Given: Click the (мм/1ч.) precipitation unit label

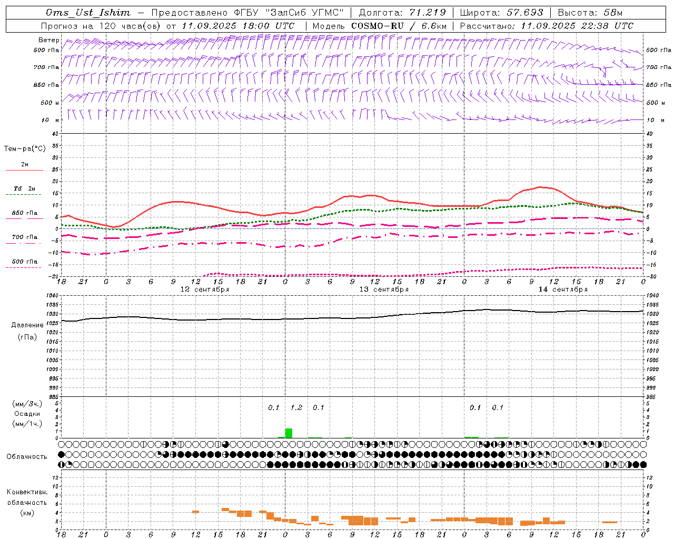Looking at the screenshot, I should (x=27, y=424).
